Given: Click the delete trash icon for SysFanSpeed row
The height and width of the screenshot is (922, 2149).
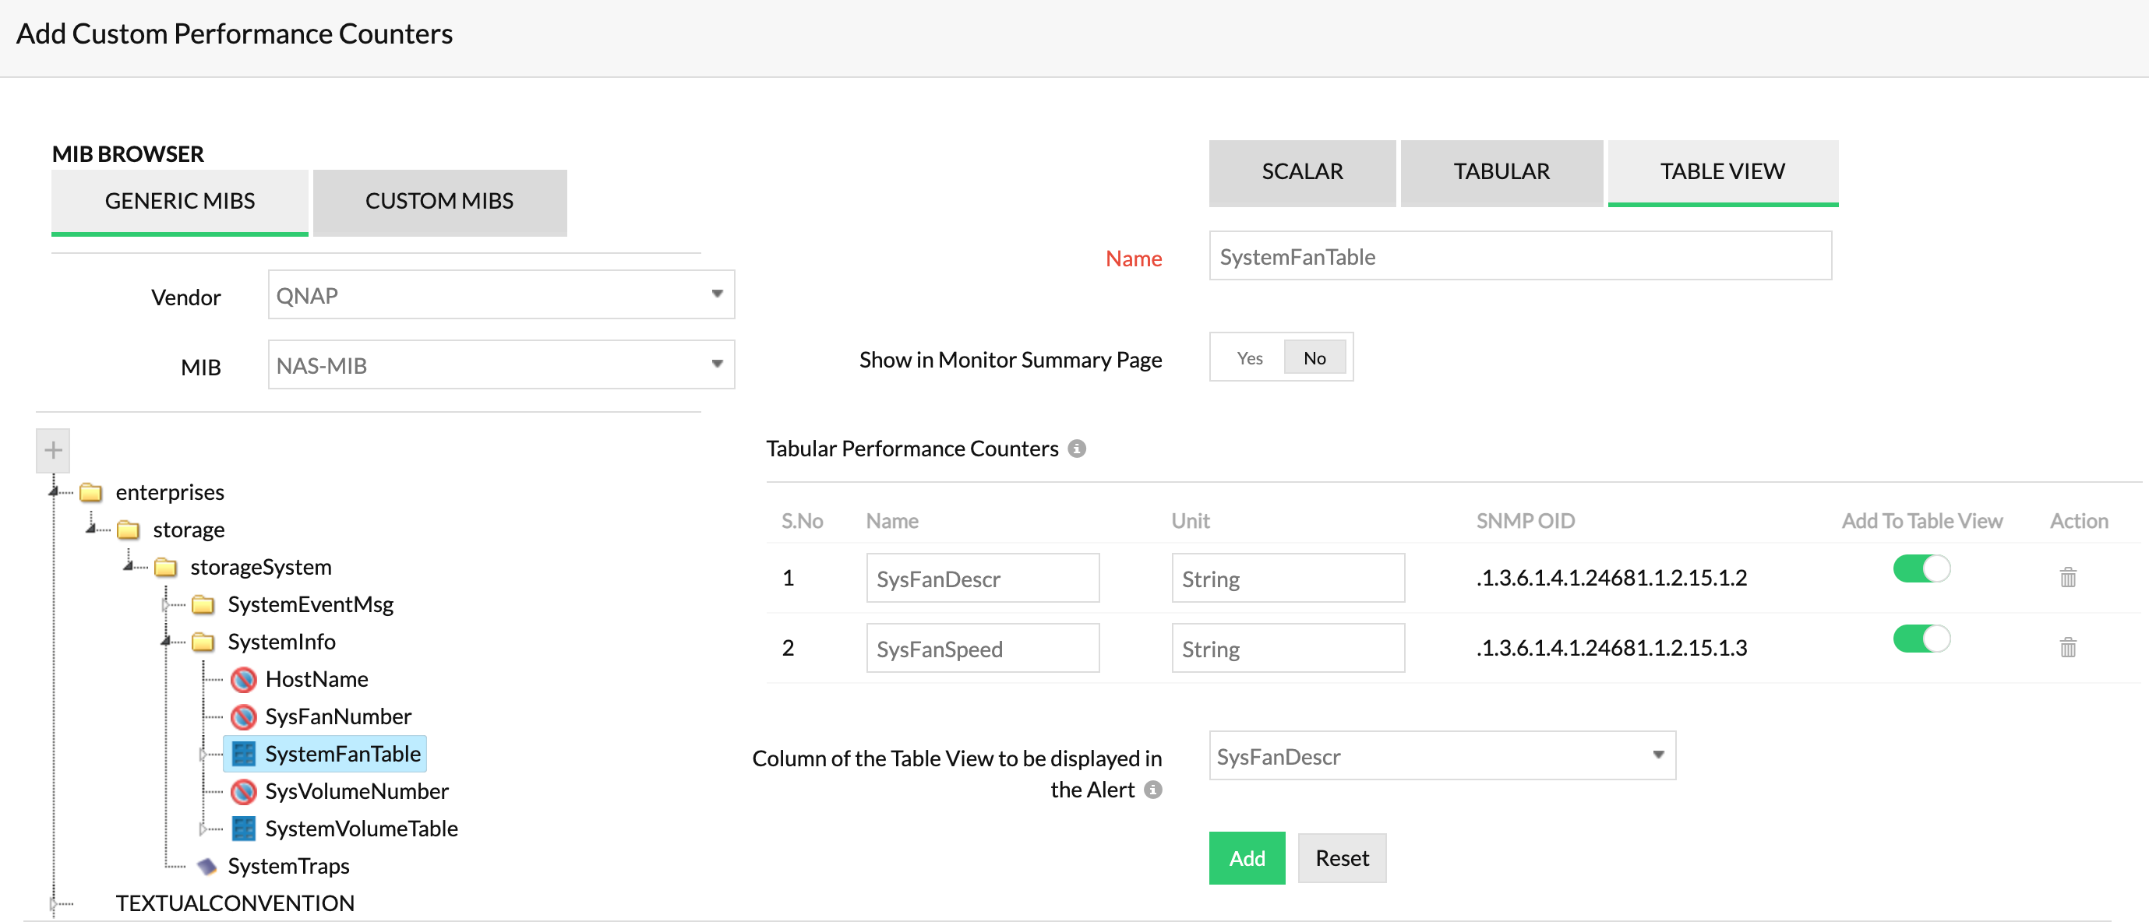Looking at the screenshot, I should 2067,647.
